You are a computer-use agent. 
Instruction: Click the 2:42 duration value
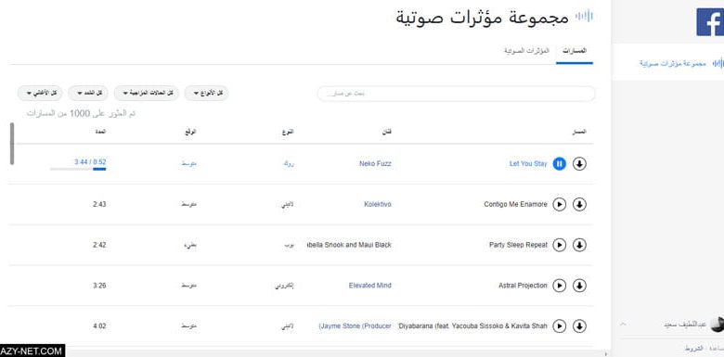point(99,245)
